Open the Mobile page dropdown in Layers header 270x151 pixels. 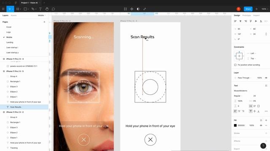42,16
